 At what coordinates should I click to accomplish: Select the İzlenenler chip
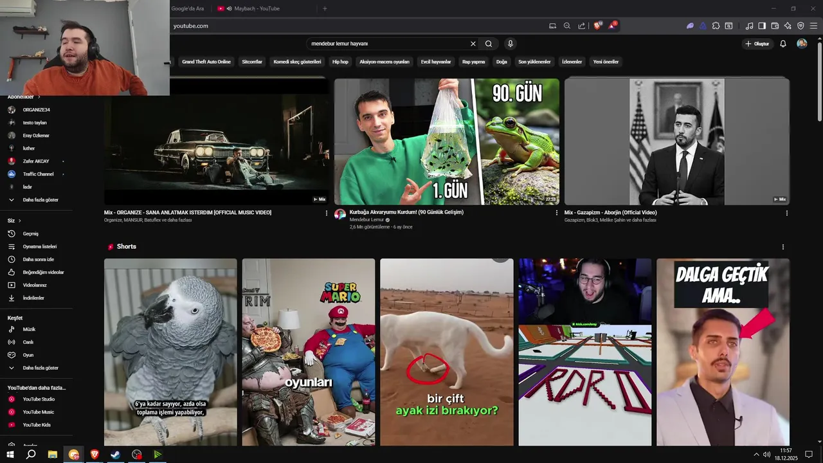[x=572, y=62]
